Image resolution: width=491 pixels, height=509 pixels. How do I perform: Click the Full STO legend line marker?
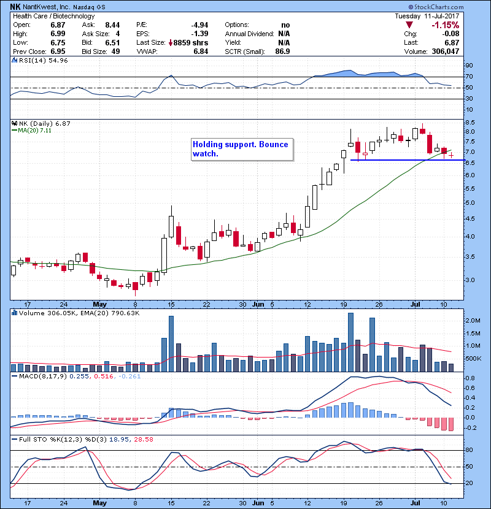point(14,439)
